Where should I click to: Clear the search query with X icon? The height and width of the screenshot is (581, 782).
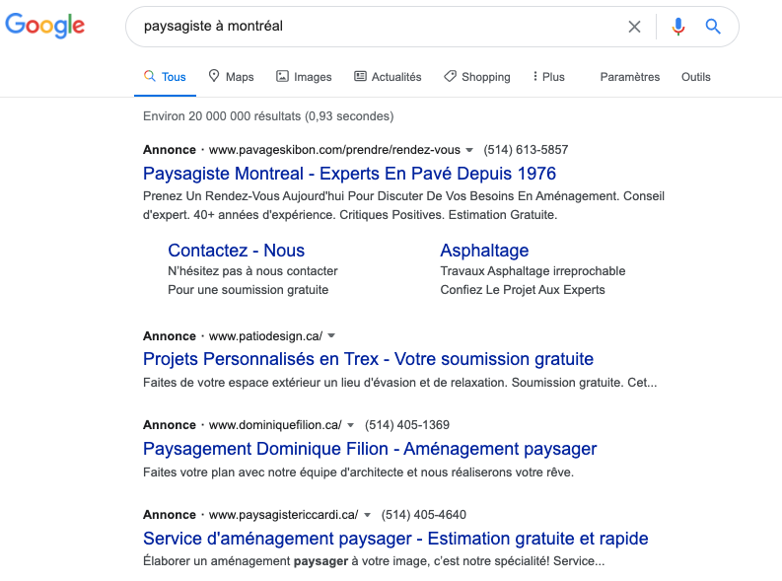click(634, 27)
